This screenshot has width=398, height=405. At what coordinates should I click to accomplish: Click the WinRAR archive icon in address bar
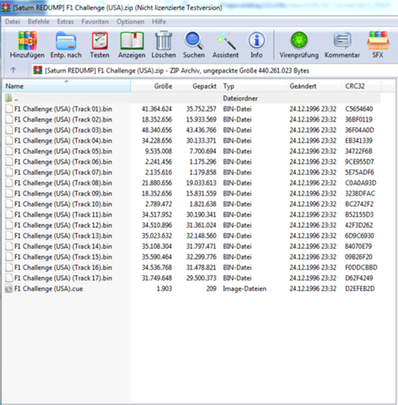[x=38, y=70]
